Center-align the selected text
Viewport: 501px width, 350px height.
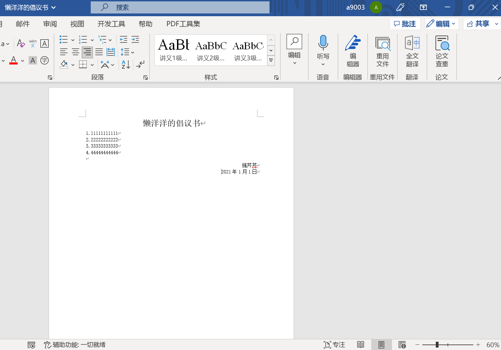coord(75,52)
